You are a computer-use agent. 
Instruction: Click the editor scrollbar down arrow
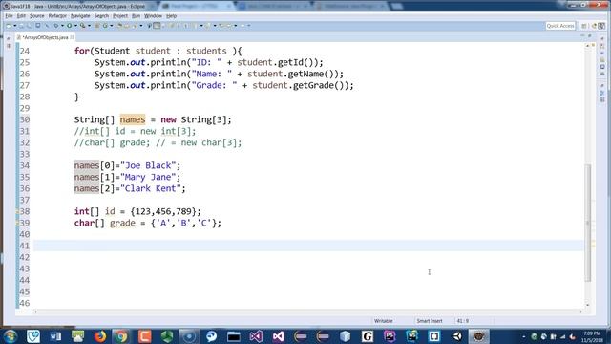click(588, 305)
